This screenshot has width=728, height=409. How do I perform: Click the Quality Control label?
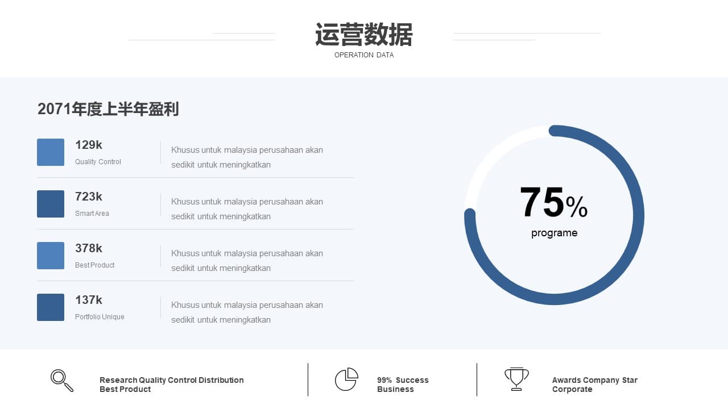tap(98, 162)
